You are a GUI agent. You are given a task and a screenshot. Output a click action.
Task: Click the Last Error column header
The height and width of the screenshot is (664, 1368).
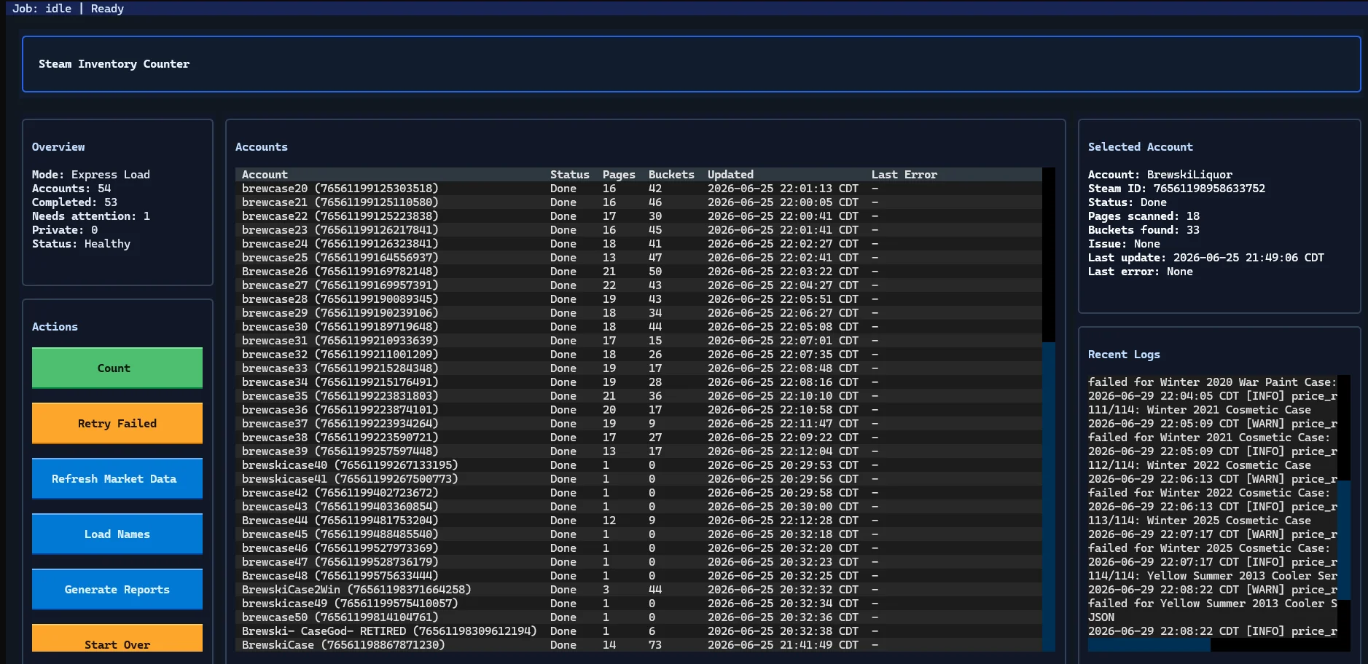click(x=904, y=175)
